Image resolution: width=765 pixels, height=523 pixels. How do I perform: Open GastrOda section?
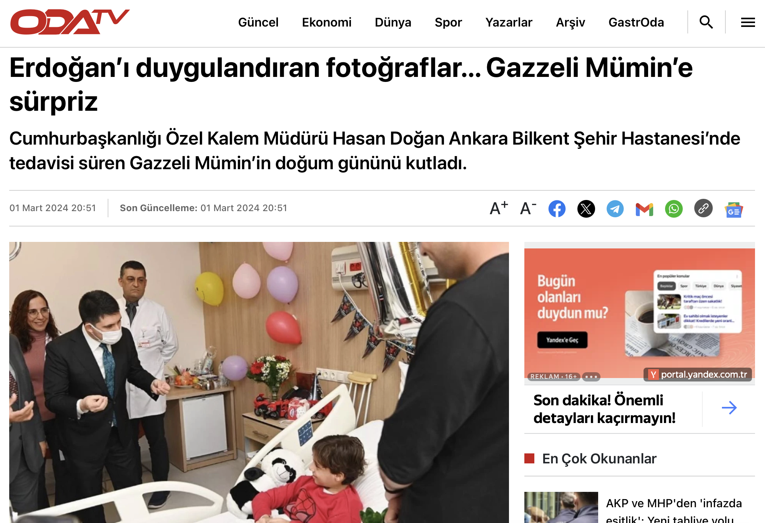tap(636, 22)
